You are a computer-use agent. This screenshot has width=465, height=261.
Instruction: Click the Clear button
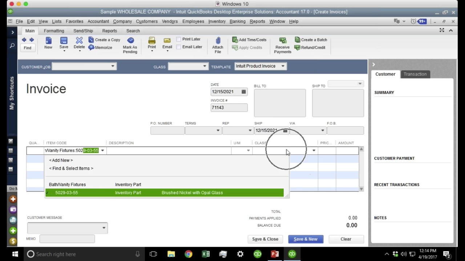346,239
